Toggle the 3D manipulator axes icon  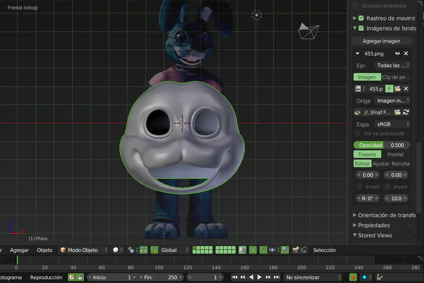pyautogui.click(x=154, y=250)
